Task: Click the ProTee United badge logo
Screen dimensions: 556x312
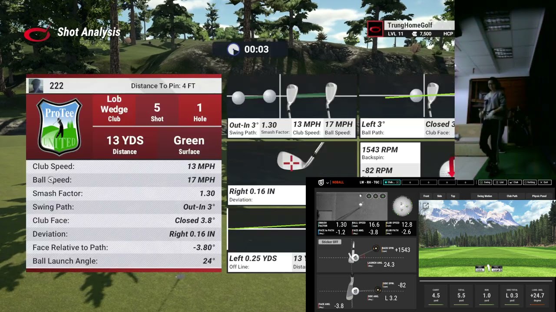Action: click(x=60, y=127)
